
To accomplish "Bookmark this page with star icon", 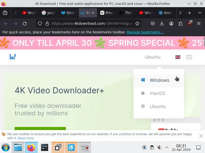I will click(137, 23).
